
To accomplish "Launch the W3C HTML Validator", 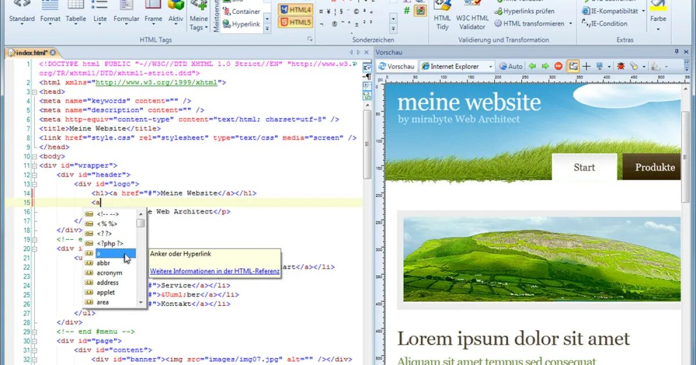I will [472, 16].
